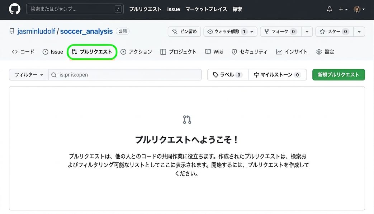Click the slash shortcut key icon in search
This screenshot has width=374, height=214.
tap(118, 9)
